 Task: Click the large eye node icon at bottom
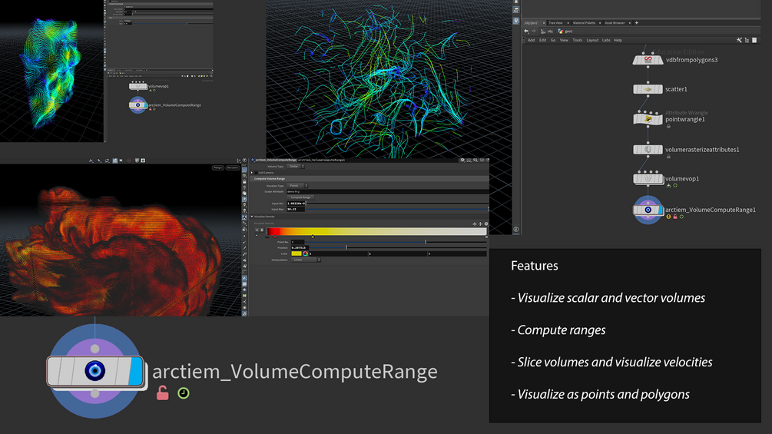click(95, 370)
